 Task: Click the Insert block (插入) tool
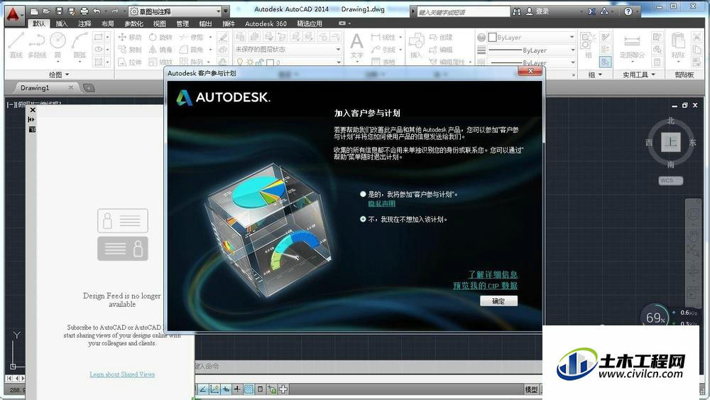point(415,45)
